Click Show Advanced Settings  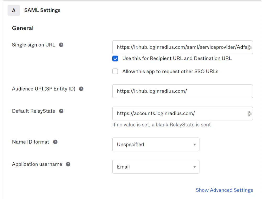click(x=224, y=190)
